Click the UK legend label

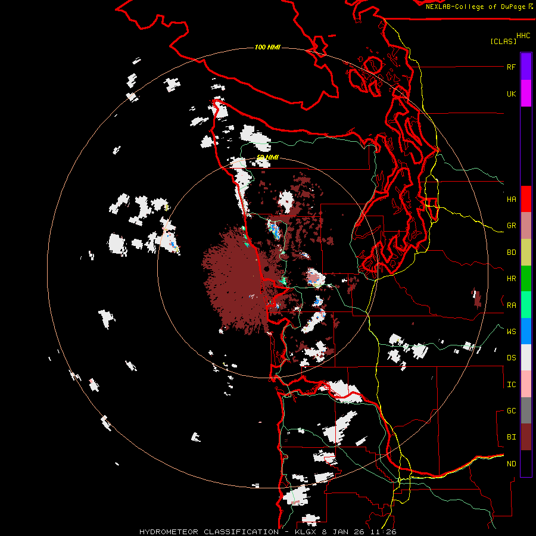click(511, 94)
